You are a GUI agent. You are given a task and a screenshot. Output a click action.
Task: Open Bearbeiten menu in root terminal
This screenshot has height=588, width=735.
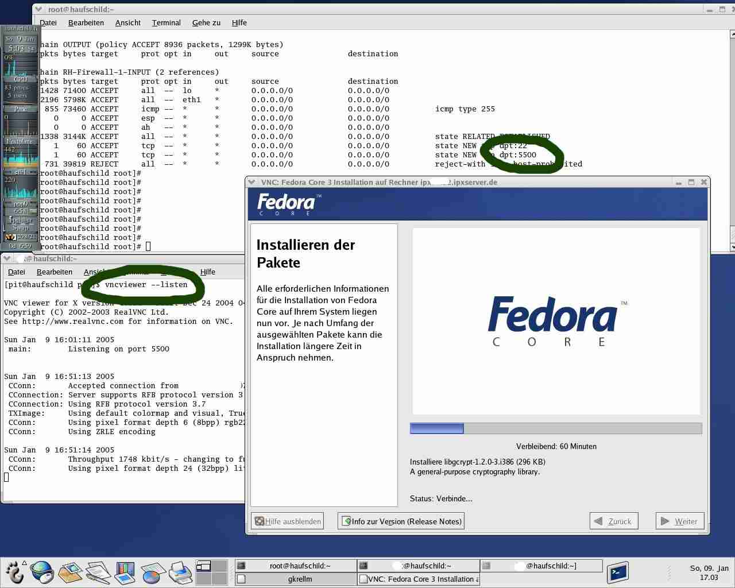click(x=86, y=22)
